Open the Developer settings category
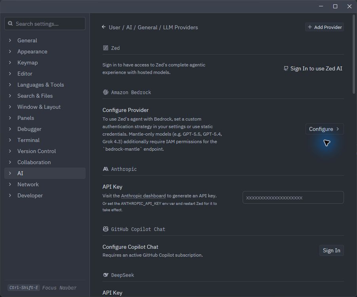Viewport: 357px width, 297px height. (x=45, y=196)
